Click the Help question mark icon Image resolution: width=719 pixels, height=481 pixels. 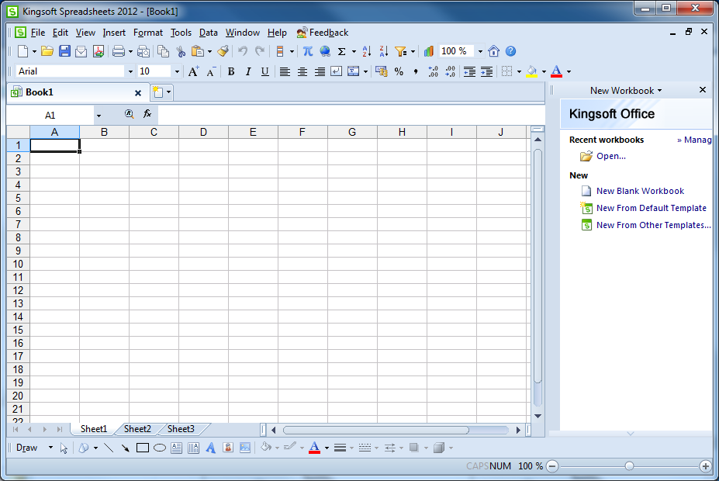click(x=510, y=51)
